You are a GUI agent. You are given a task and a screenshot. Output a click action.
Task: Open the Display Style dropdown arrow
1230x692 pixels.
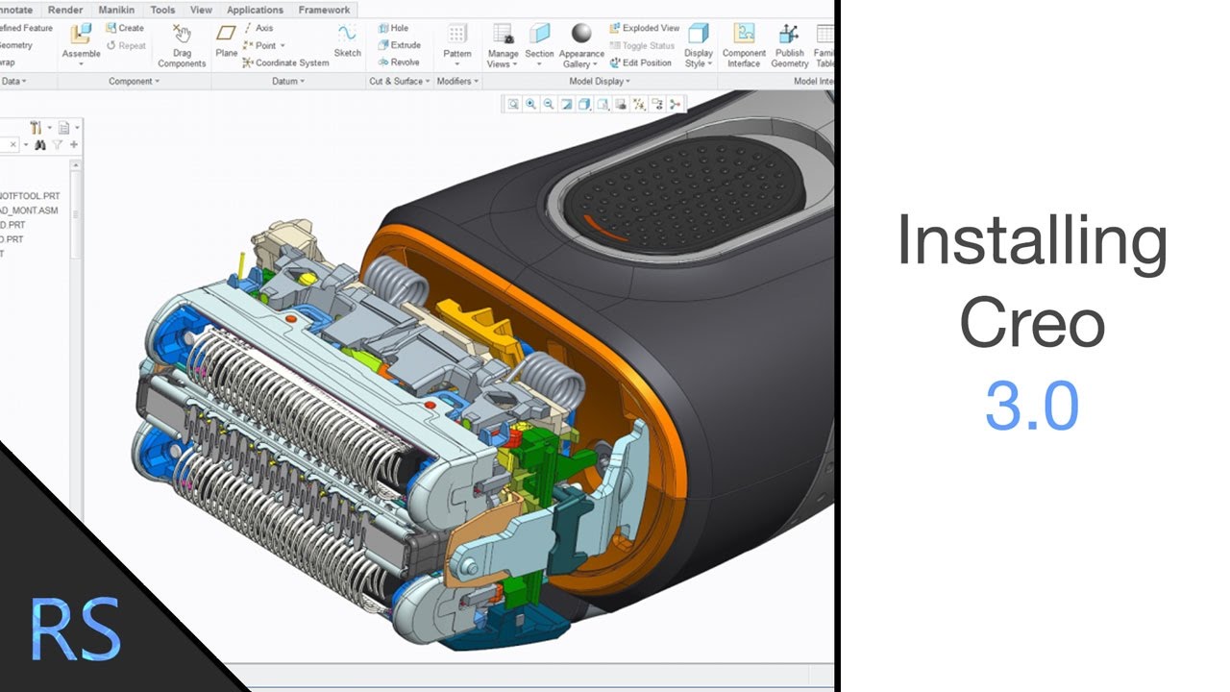click(710, 64)
